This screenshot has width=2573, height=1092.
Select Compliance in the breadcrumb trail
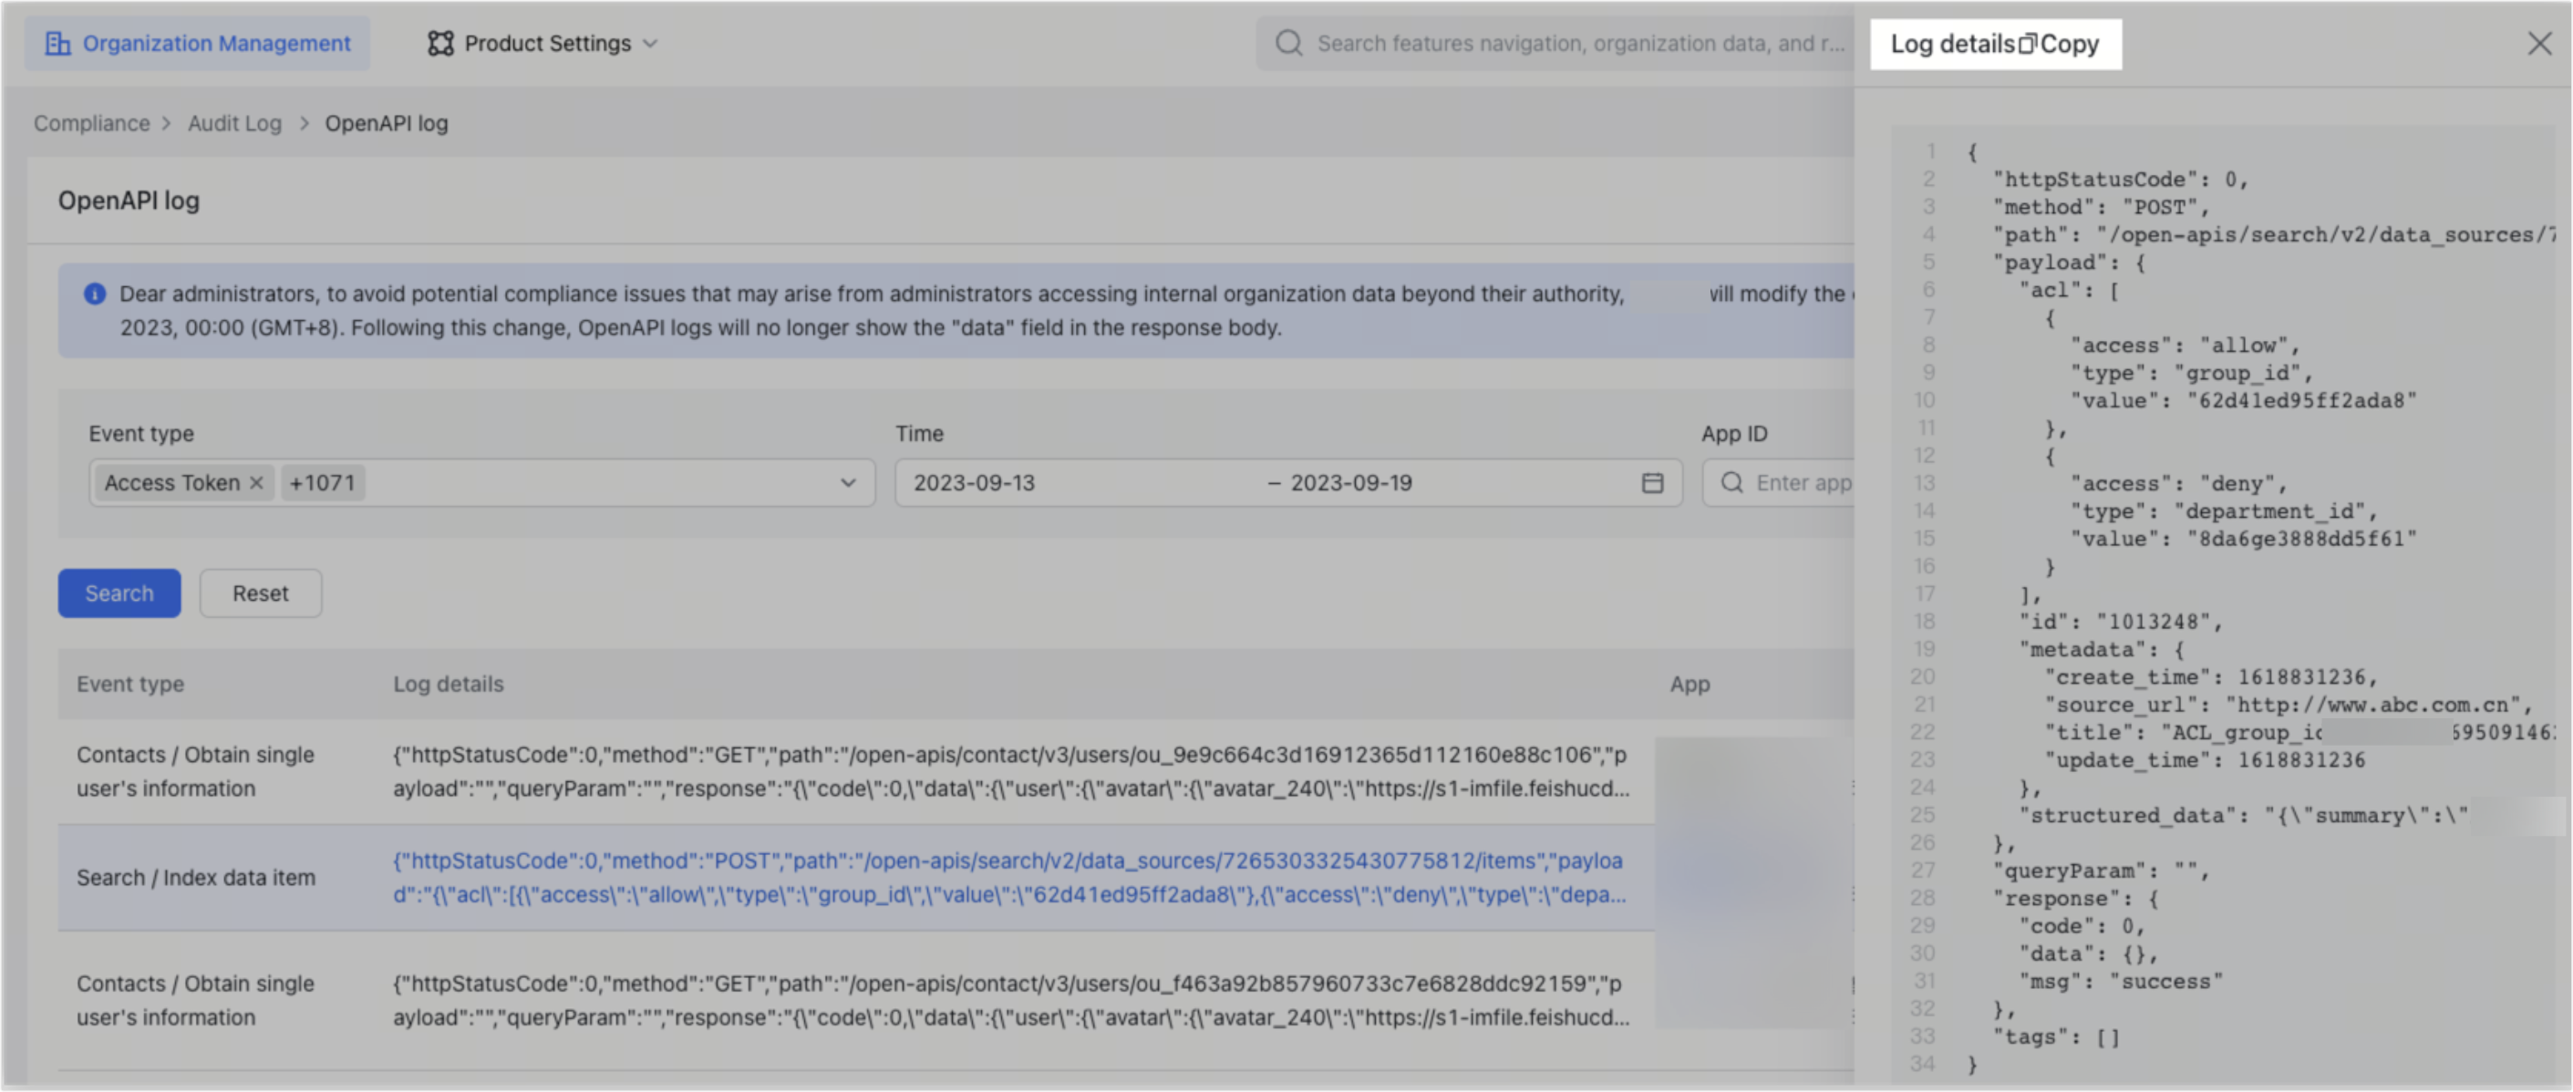pos(91,123)
